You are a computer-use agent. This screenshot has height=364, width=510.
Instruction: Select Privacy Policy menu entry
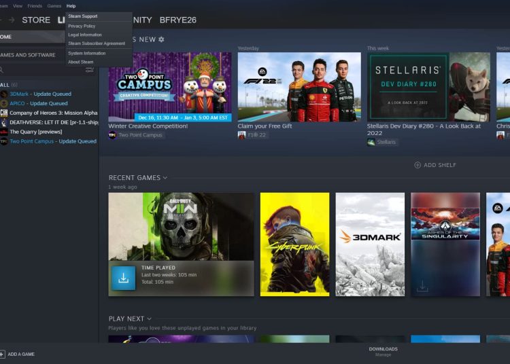99,26
